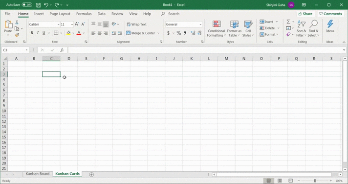This screenshot has height=184, width=348.
Task: Increase font size with the larger A
Action: click(77, 24)
